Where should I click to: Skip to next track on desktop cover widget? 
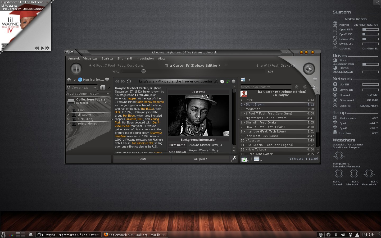pyautogui.click(x=48, y=48)
